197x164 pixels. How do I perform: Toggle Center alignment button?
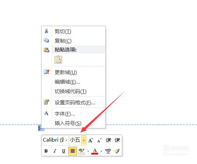tap(73, 151)
